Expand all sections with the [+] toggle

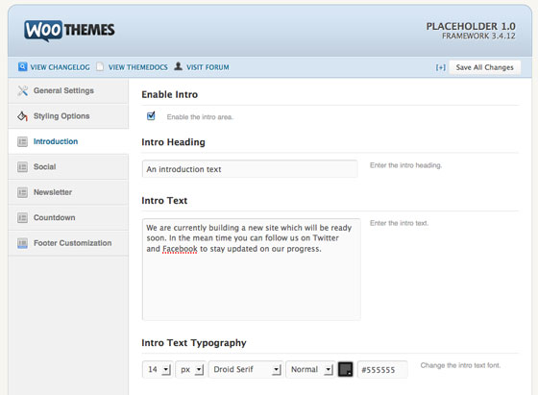[441, 67]
